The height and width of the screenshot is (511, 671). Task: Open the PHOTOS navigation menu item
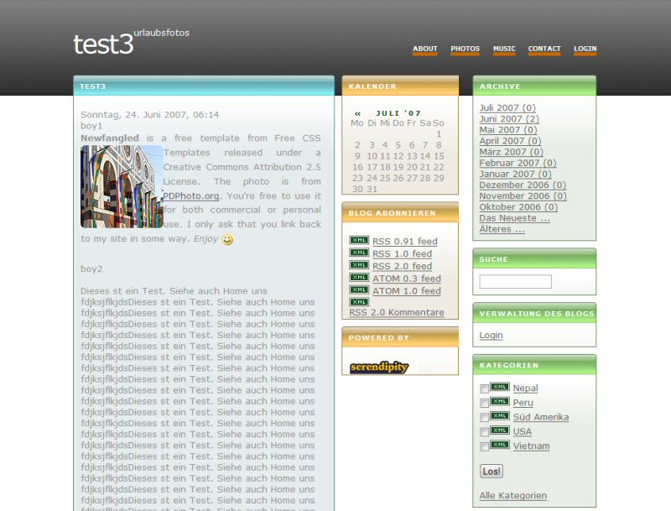(465, 49)
